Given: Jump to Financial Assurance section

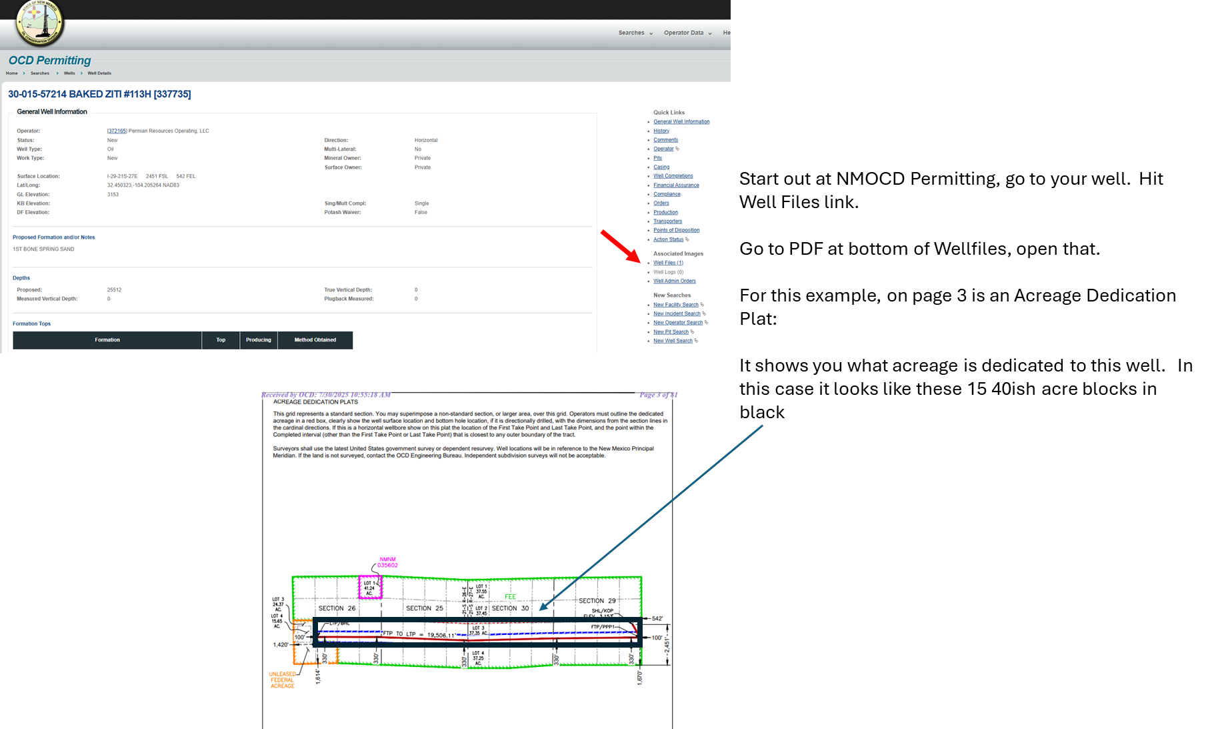Looking at the screenshot, I should click(676, 185).
